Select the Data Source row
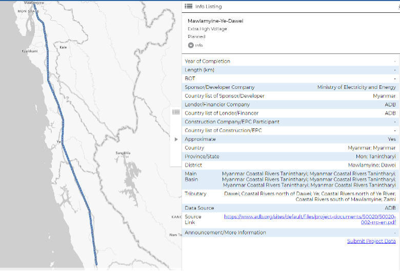The height and width of the screenshot is (271, 400). 290,208
